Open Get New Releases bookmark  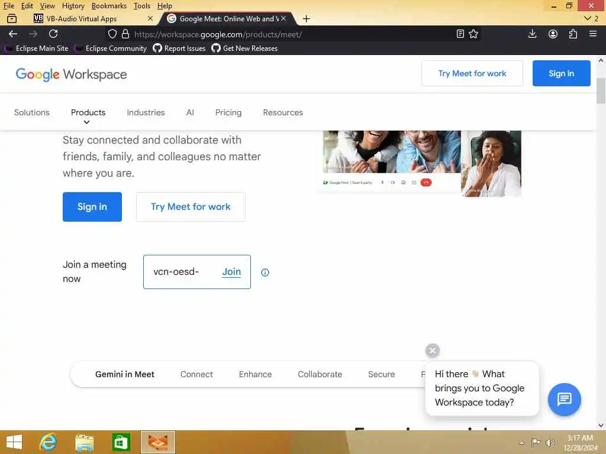point(244,48)
